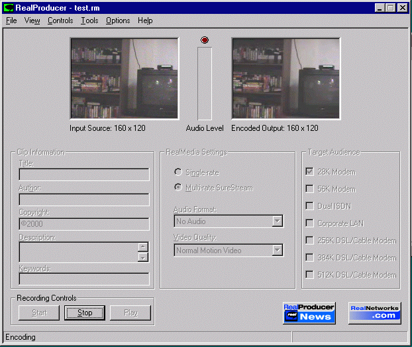Enable the 512K DSL/Cable Modem checkbox
Viewport: 412px width, 347px height.
tap(309, 274)
